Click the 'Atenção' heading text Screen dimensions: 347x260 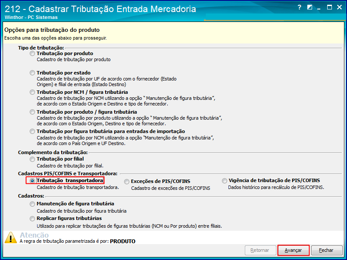click(x=34, y=235)
